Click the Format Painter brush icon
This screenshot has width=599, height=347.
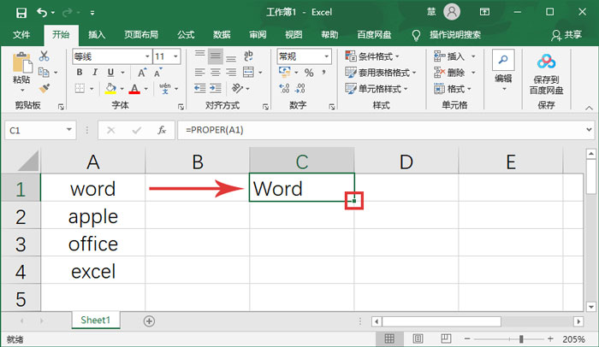point(44,88)
